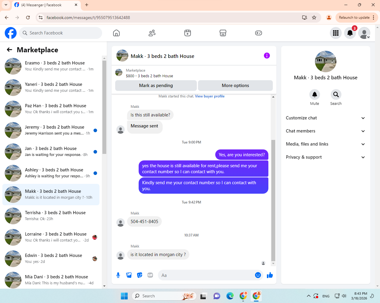This screenshot has width=380, height=303.
Task: Expand Media, files and links section
Action: click(x=325, y=144)
